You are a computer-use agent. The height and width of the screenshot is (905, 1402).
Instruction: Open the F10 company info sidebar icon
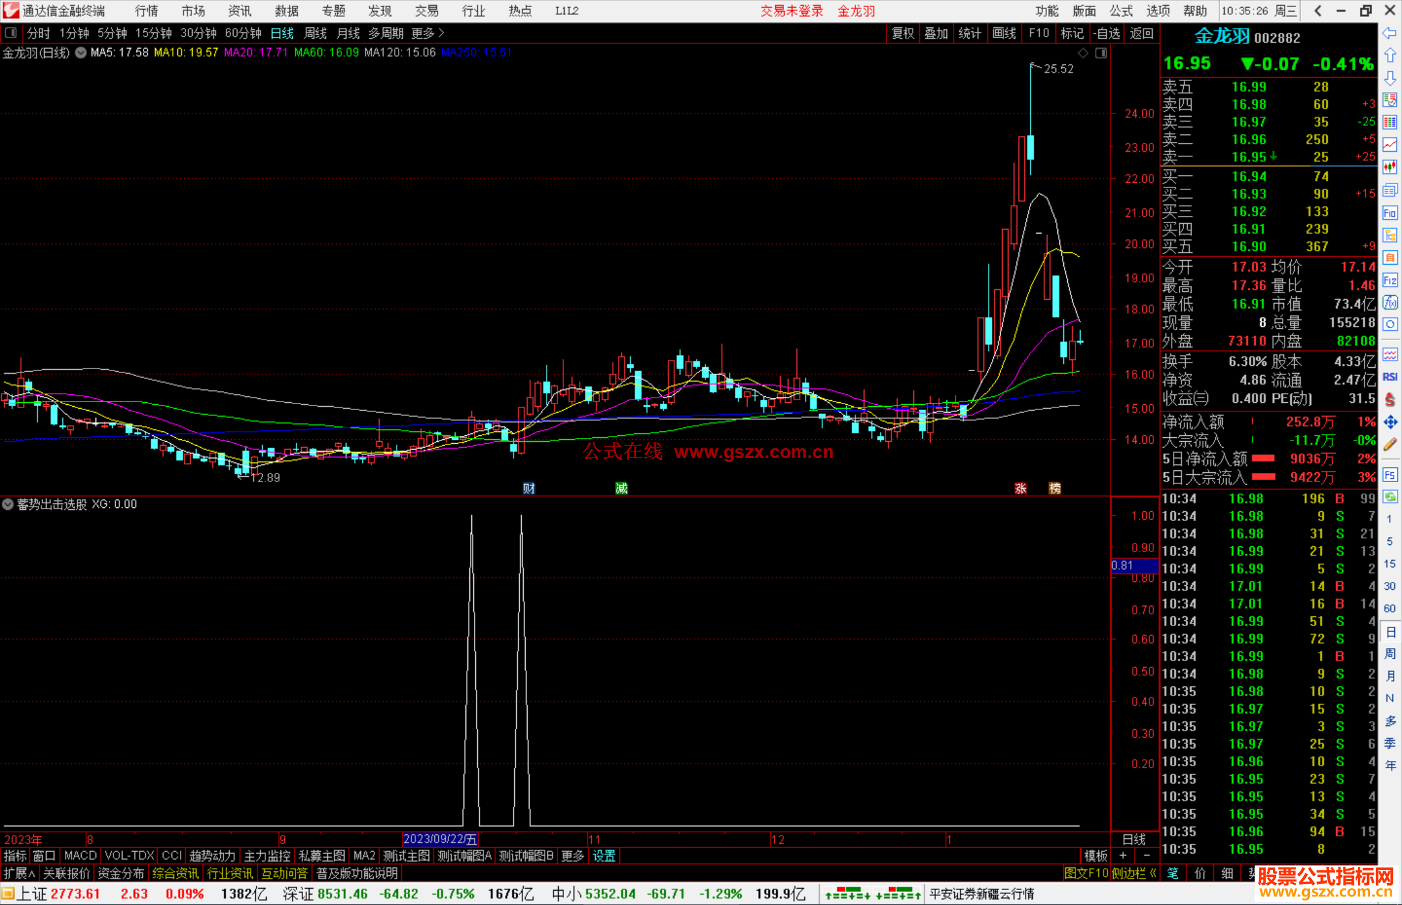point(1390,213)
